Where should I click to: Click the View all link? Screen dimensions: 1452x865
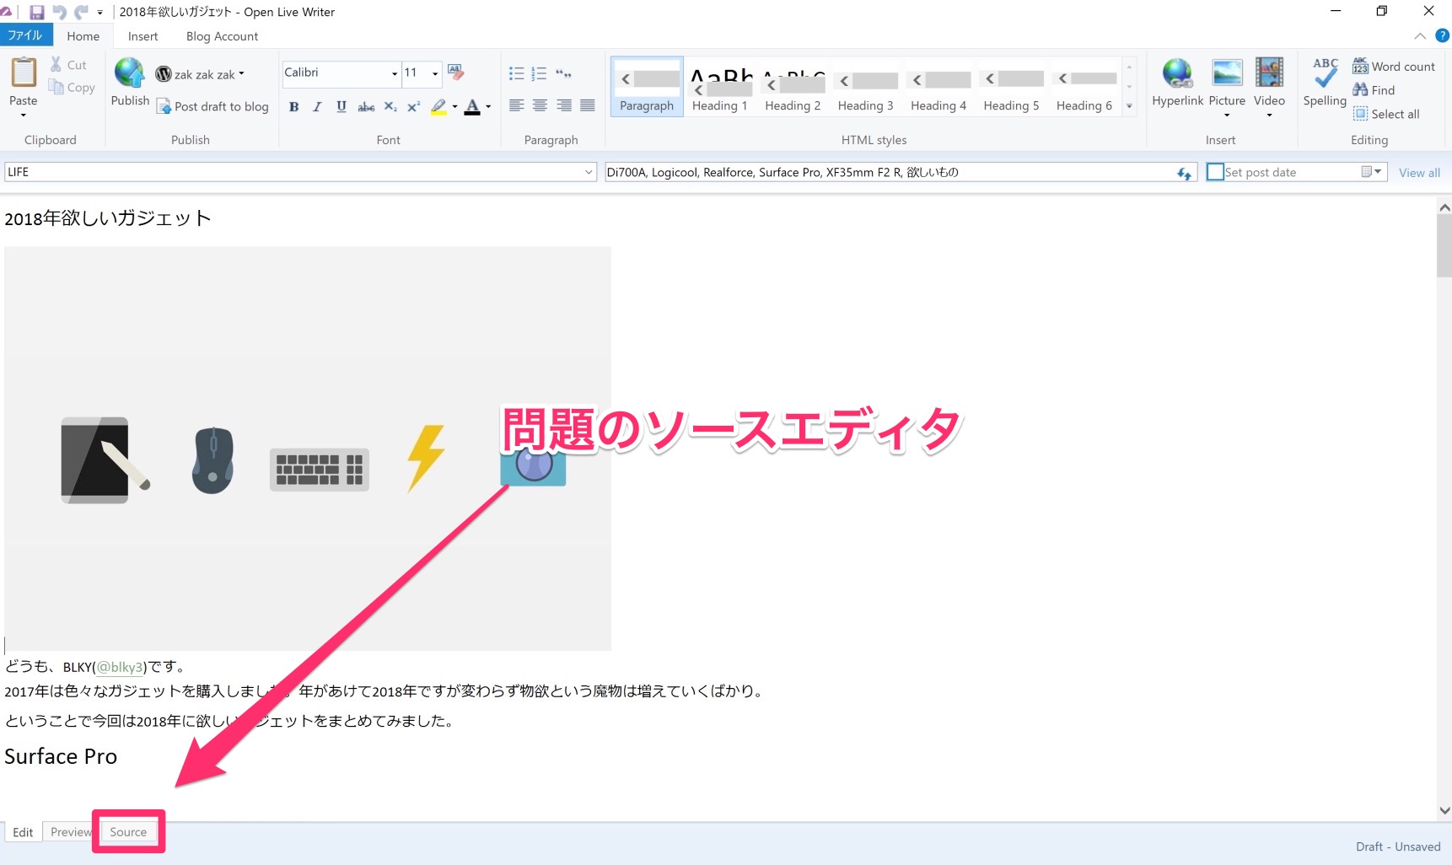coord(1419,173)
